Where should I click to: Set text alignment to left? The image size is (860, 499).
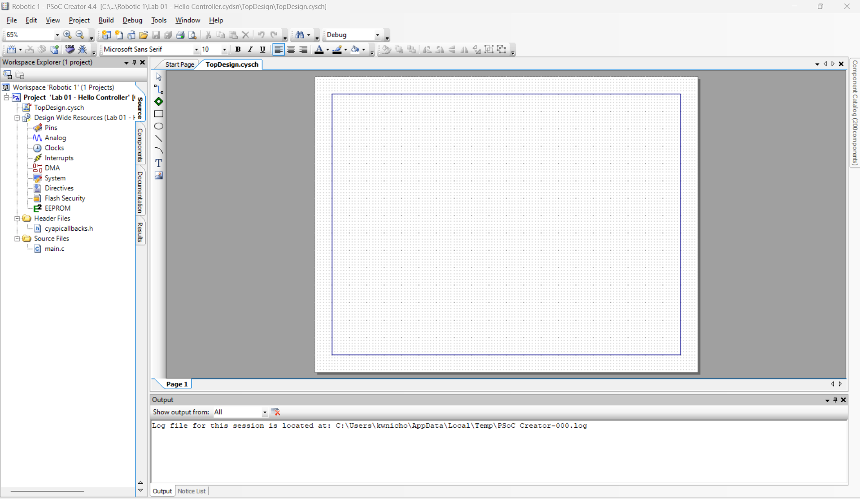click(x=279, y=50)
